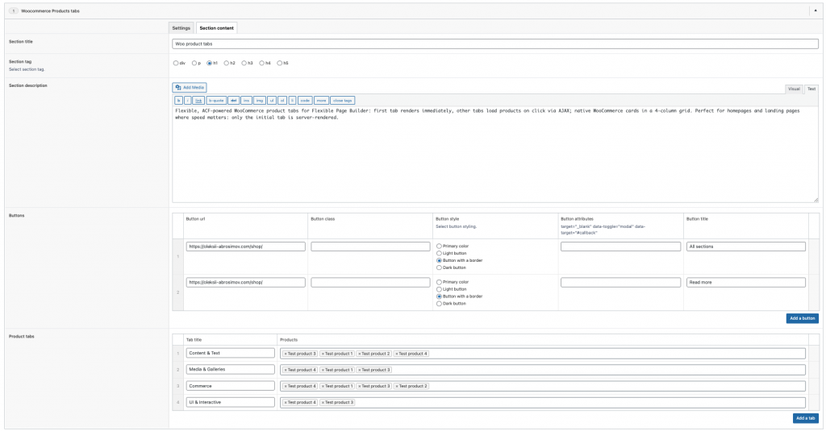Insert image with img quicktag
Image resolution: width=826 pixels, height=431 pixels.
point(260,101)
